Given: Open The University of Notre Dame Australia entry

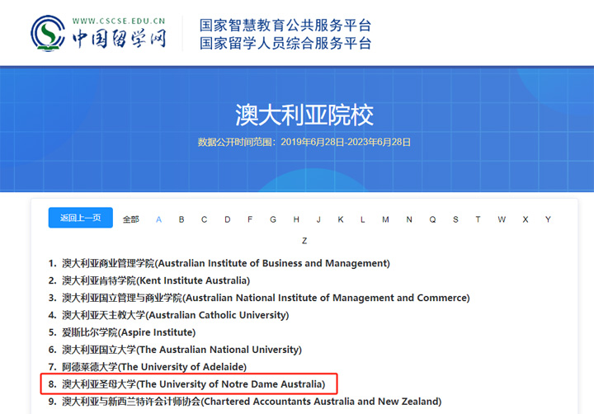Looking at the screenshot, I should (x=194, y=384).
